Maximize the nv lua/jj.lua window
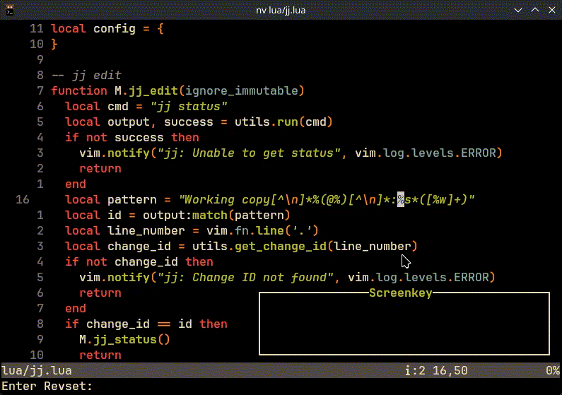Image resolution: width=562 pixels, height=395 pixels. tap(534, 9)
